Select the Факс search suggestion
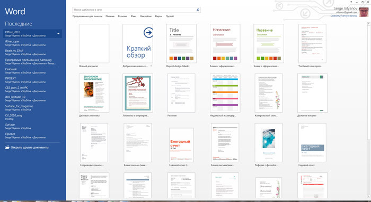 (x=134, y=16)
